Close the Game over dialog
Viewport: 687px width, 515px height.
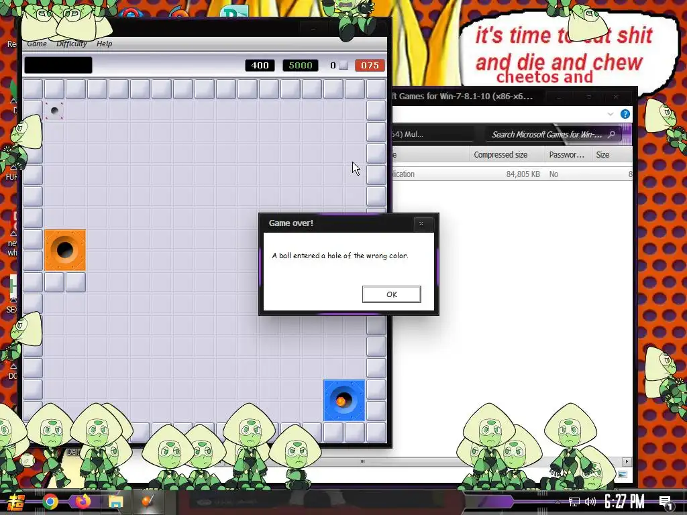click(x=421, y=223)
